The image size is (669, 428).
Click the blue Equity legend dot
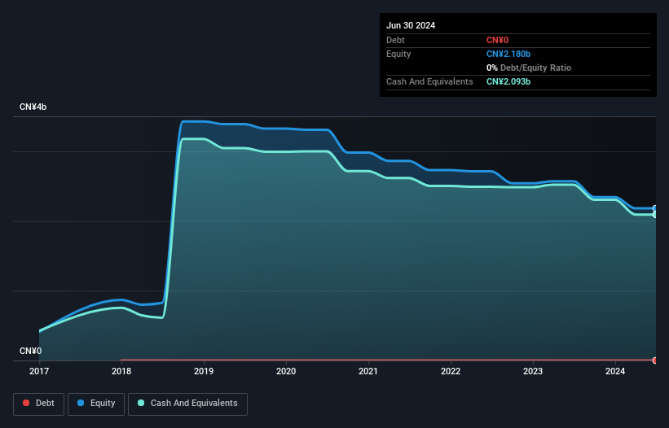(81, 403)
